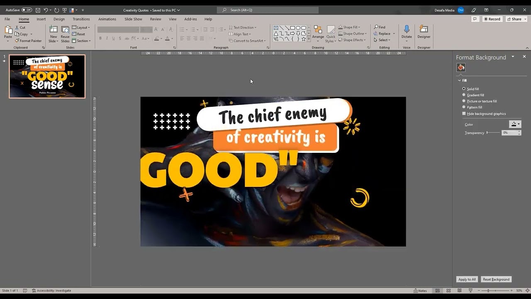This screenshot has width=531, height=299.
Task: Switch to the Slide Show tab
Action: pyautogui.click(x=133, y=19)
